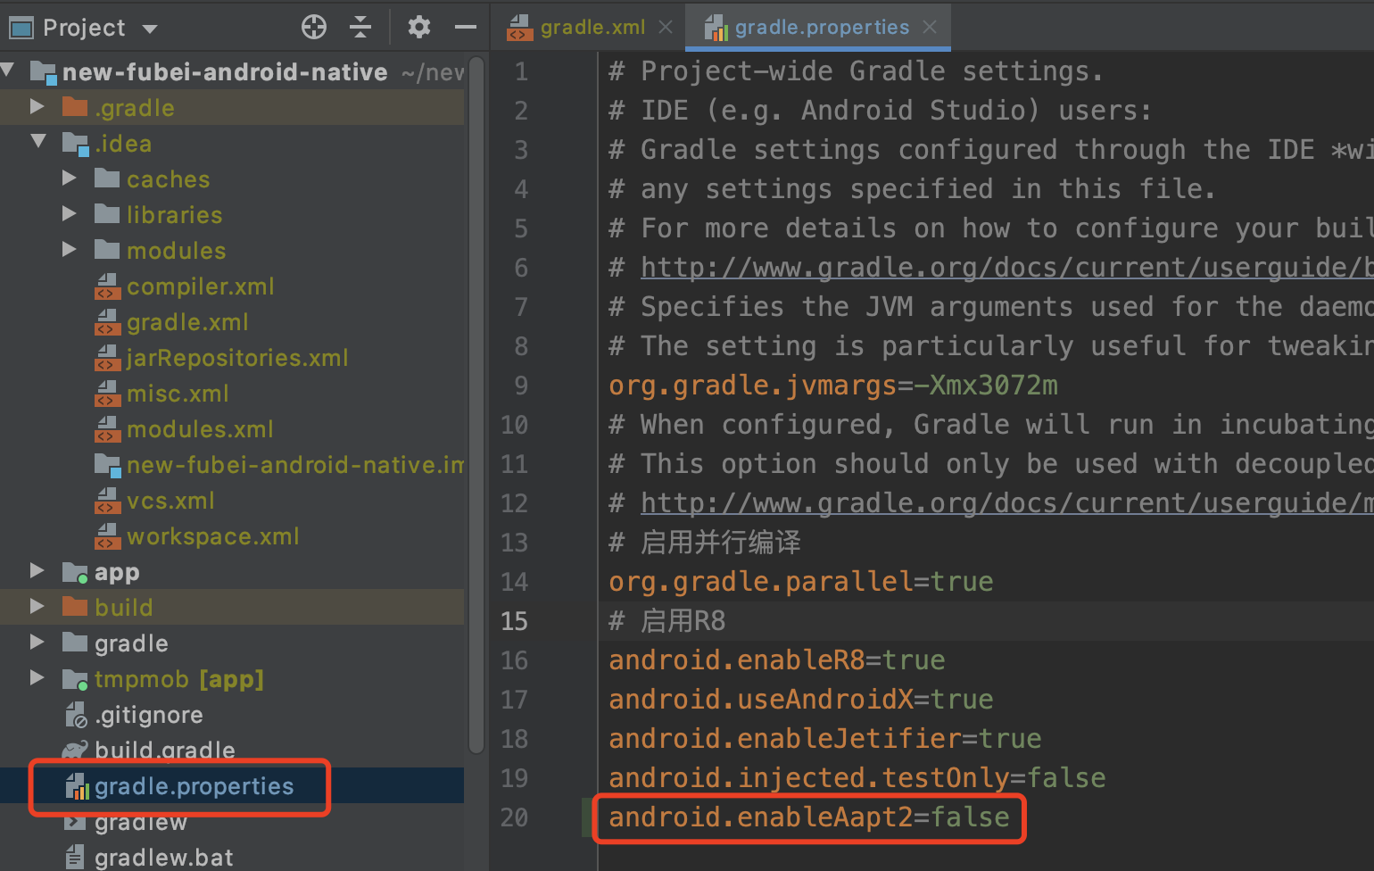Image resolution: width=1374 pixels, height=871 pixels.
Task: Click the build folder icon
Action: click(75, 607)
